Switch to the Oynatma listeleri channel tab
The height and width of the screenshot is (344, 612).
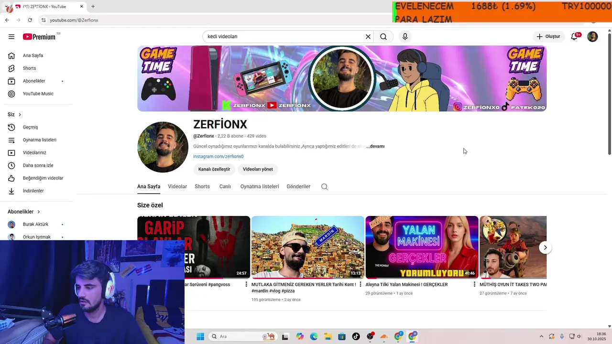click(260, 186)
